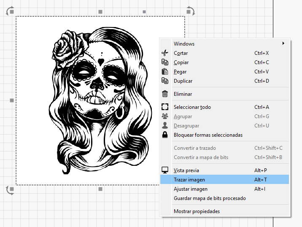Open Mostrar propiedades
Viewport: 302px width, 227px height.
tap(197, 211)
